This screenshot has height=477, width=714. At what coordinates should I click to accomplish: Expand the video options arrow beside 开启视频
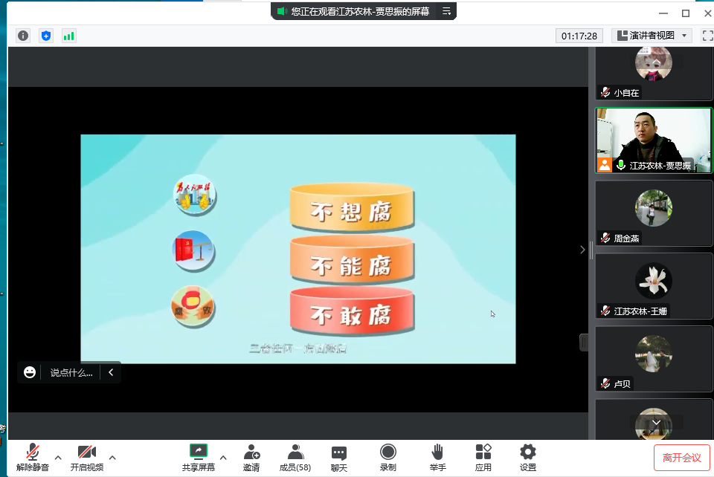coord(112,458)
